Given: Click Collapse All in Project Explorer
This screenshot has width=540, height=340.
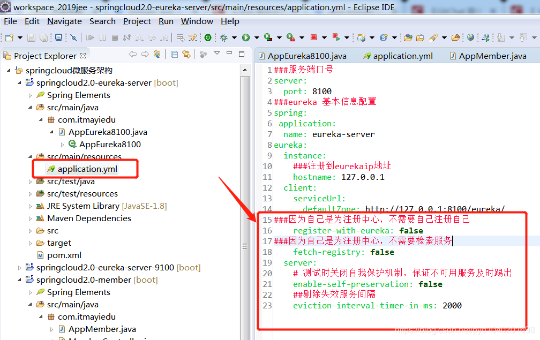Looking at the screenshot, I should click(175, 55).
